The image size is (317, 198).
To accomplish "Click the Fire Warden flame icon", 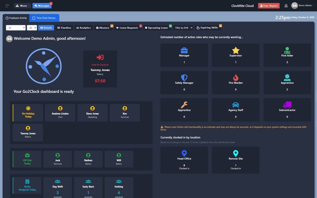I will pyautogui.click(x=236, y=77).
